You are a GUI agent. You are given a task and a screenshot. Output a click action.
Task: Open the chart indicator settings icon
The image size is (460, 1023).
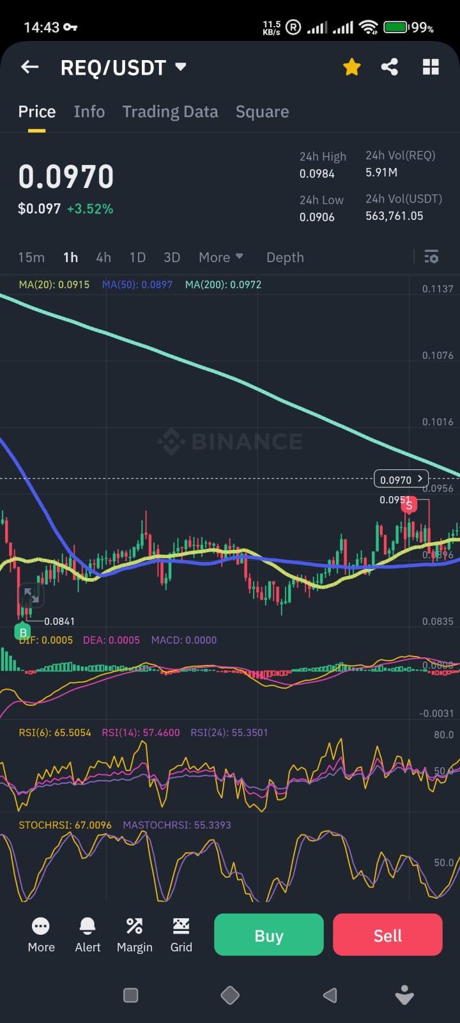pyautogui.click(x=431, y=257)
